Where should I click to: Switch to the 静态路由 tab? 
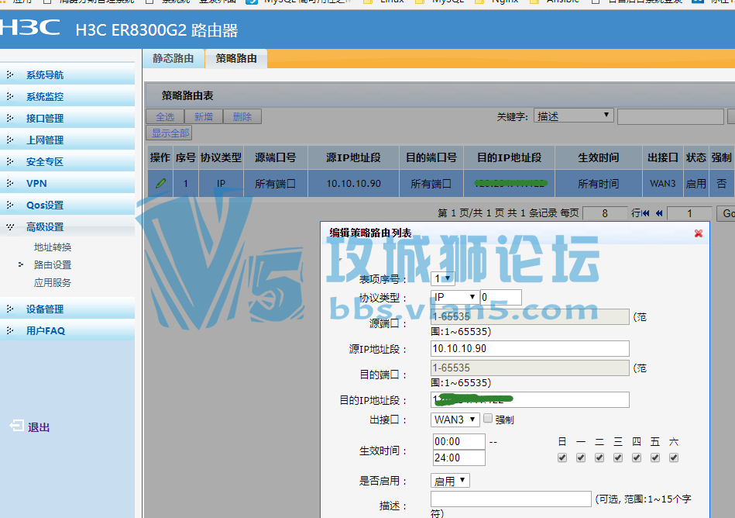173,59
